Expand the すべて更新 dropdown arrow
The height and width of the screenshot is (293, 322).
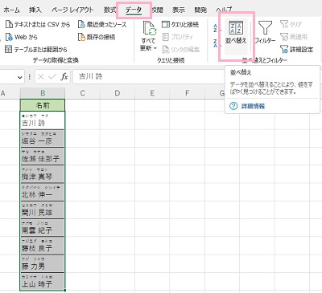tap(155, 48)
